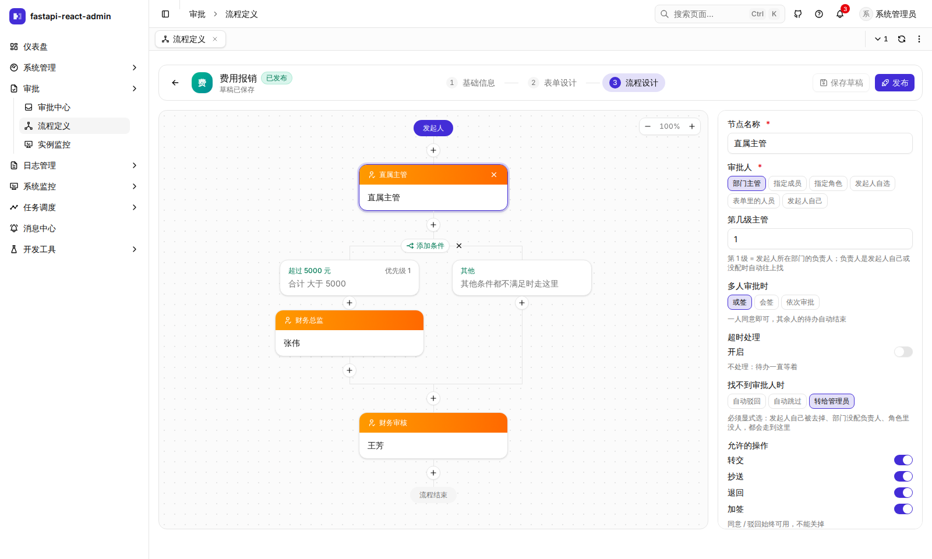Open 仪表盘 in the sidebar

[75, 47]
